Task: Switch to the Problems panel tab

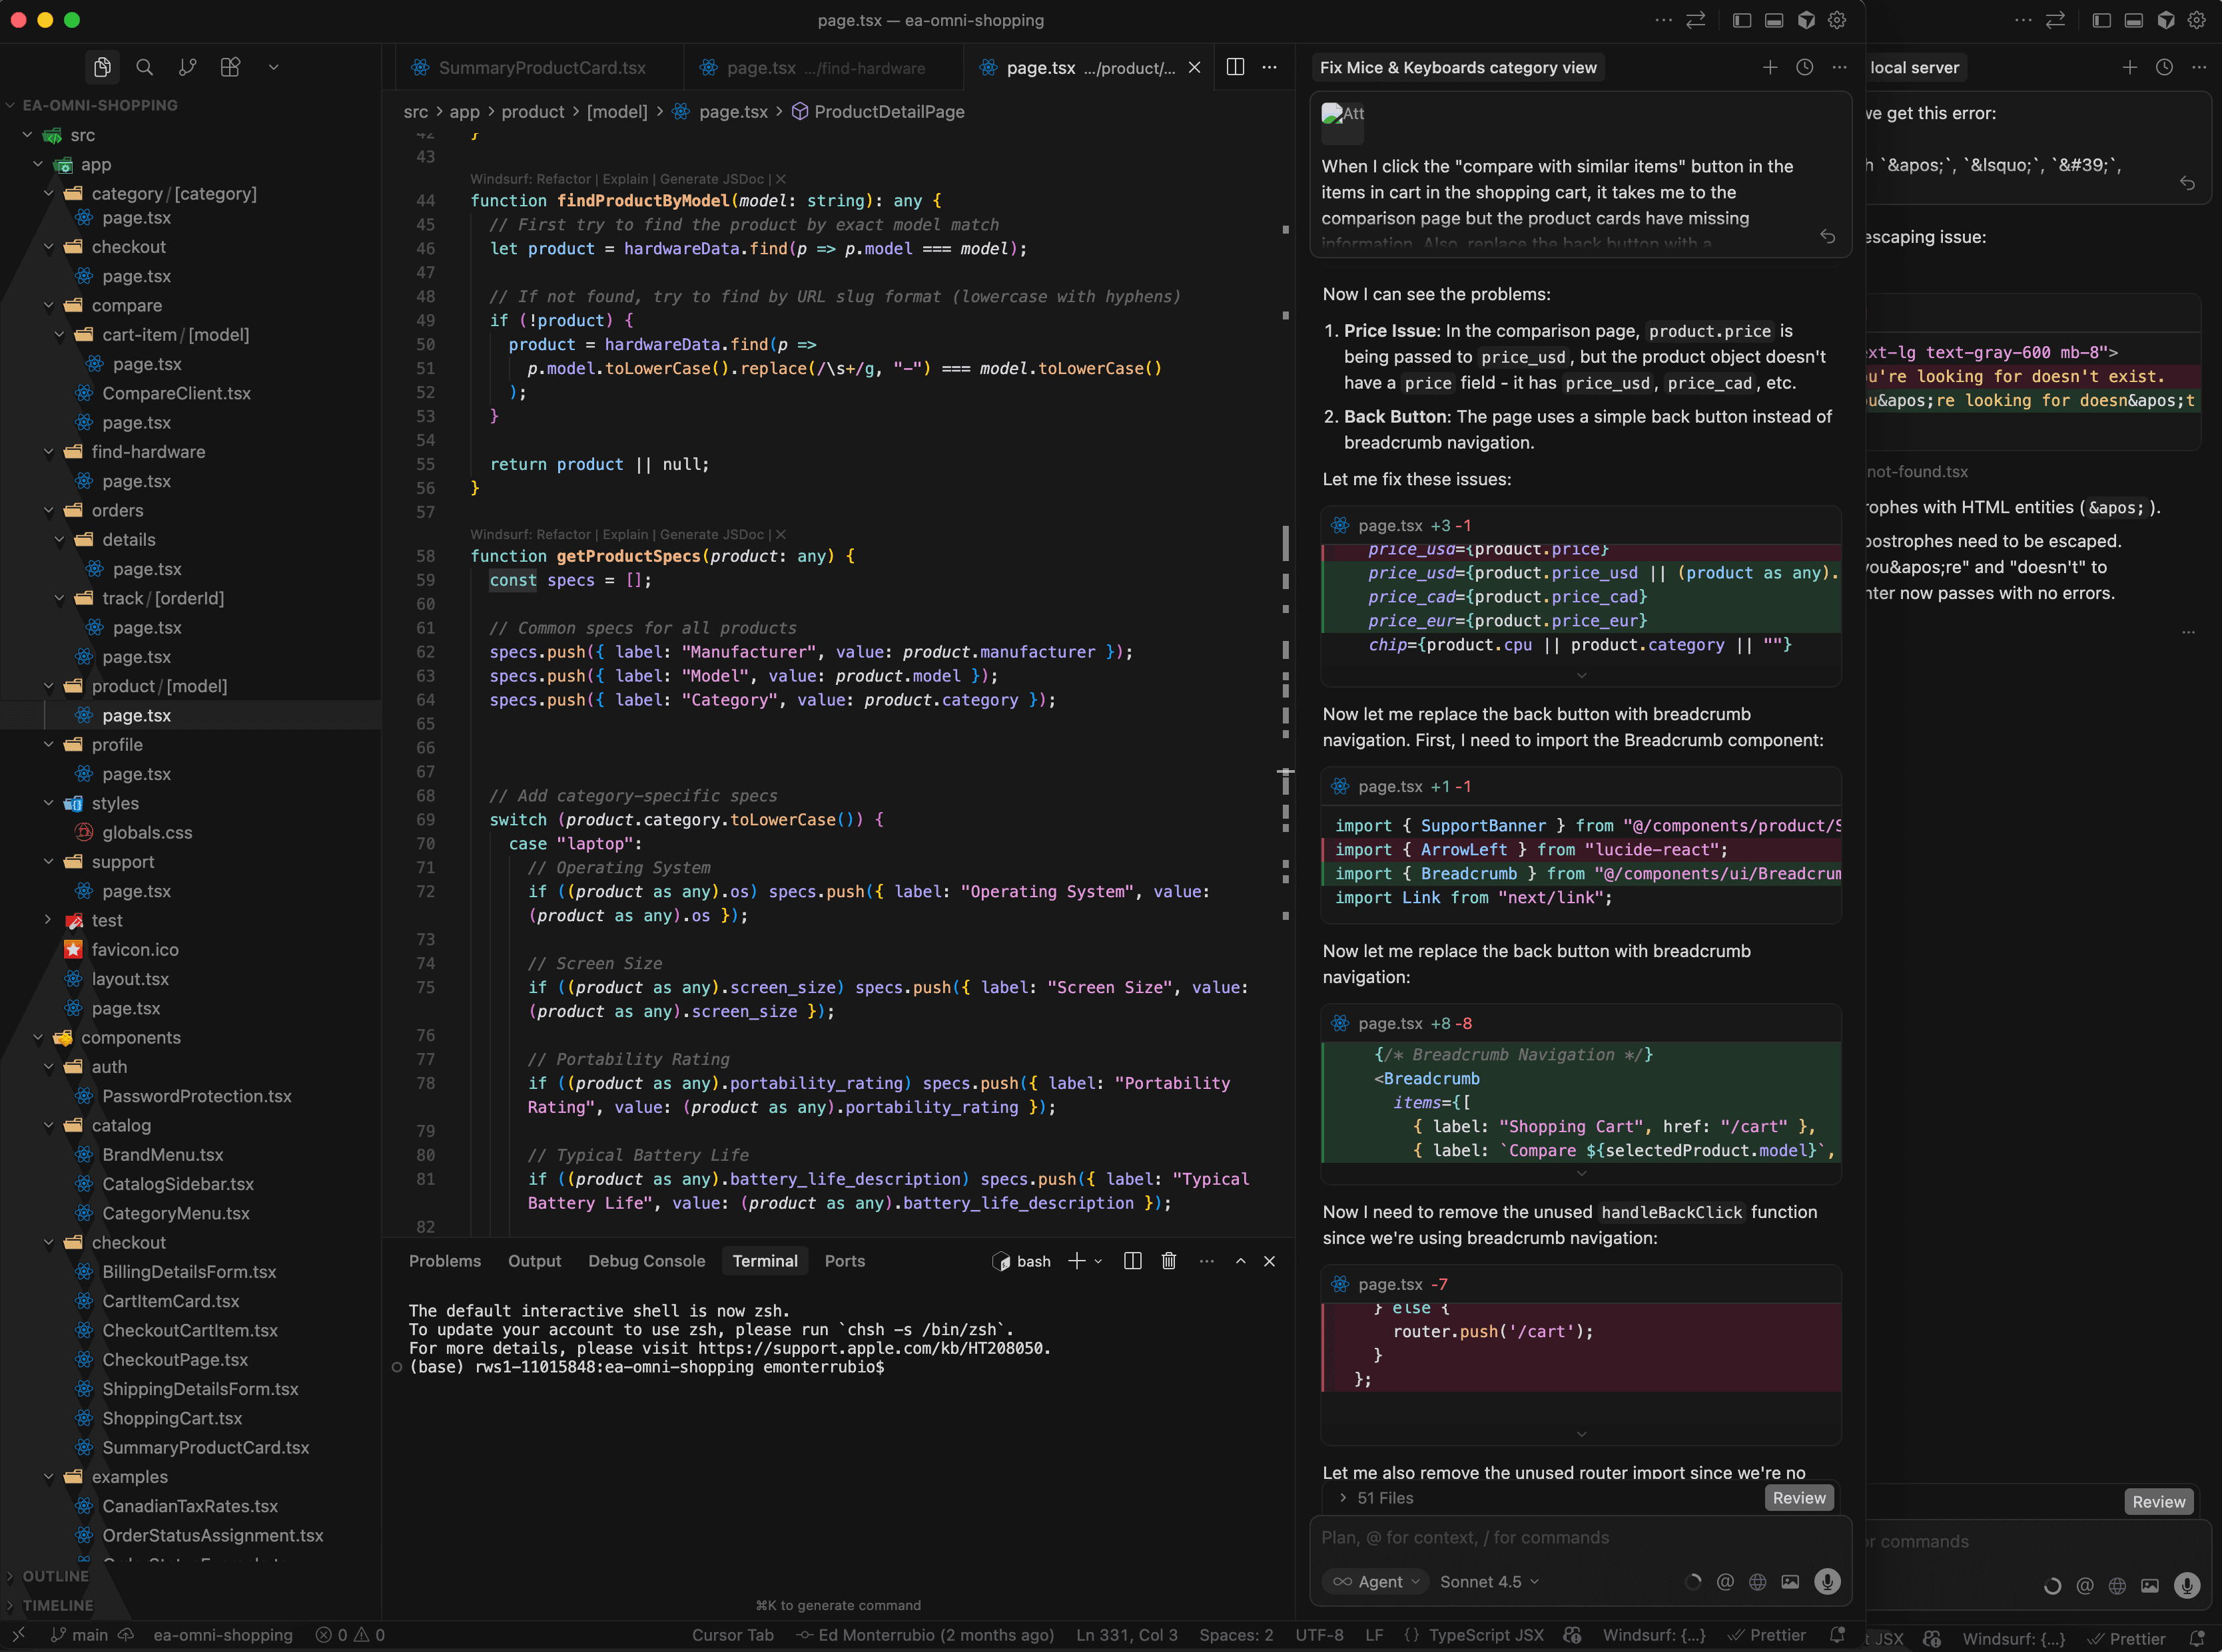Action: click(444, 1261)
